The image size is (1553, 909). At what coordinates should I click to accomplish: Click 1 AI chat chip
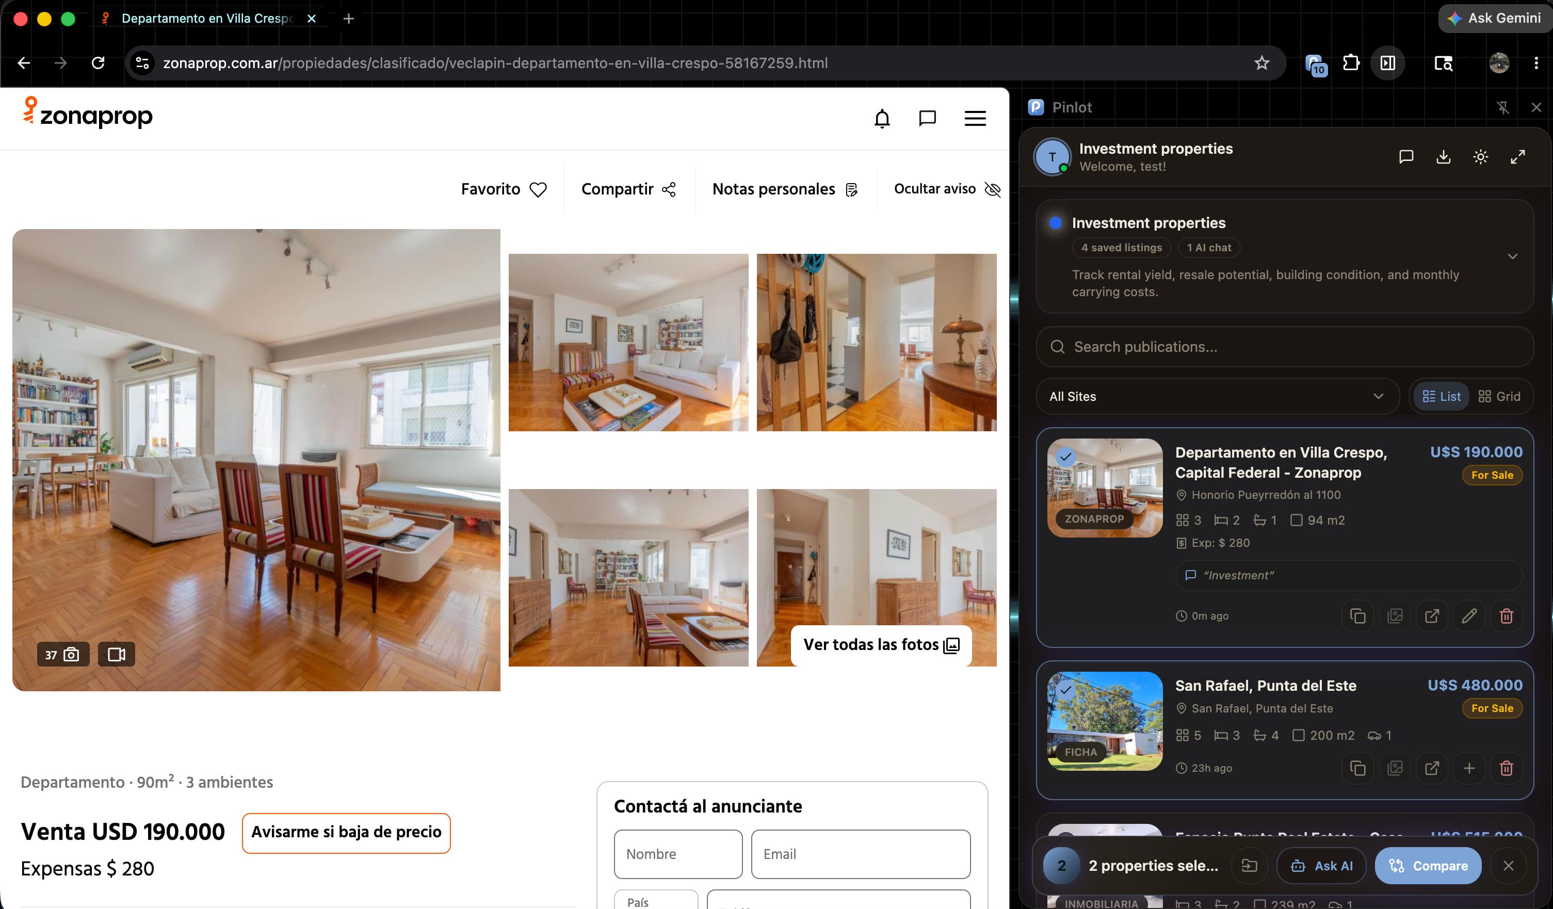[1209, 248]
